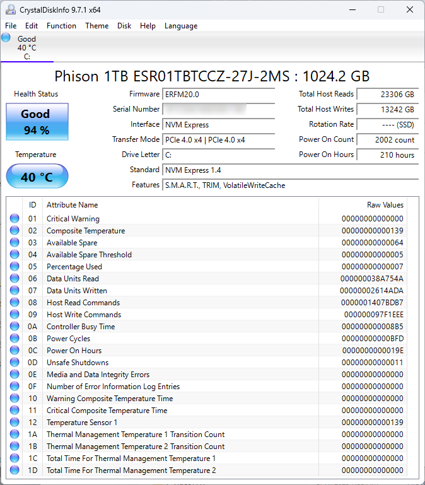Click the ID column header
The width and height of the screenshot is (425, 485).
33,205
